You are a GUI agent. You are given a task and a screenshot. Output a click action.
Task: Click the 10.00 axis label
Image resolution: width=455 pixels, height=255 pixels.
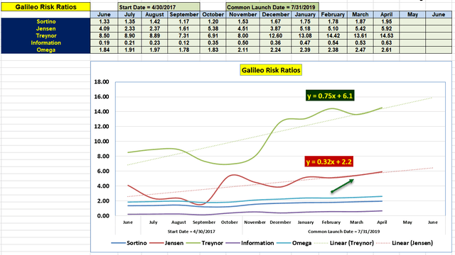click(x=102, y=142)
